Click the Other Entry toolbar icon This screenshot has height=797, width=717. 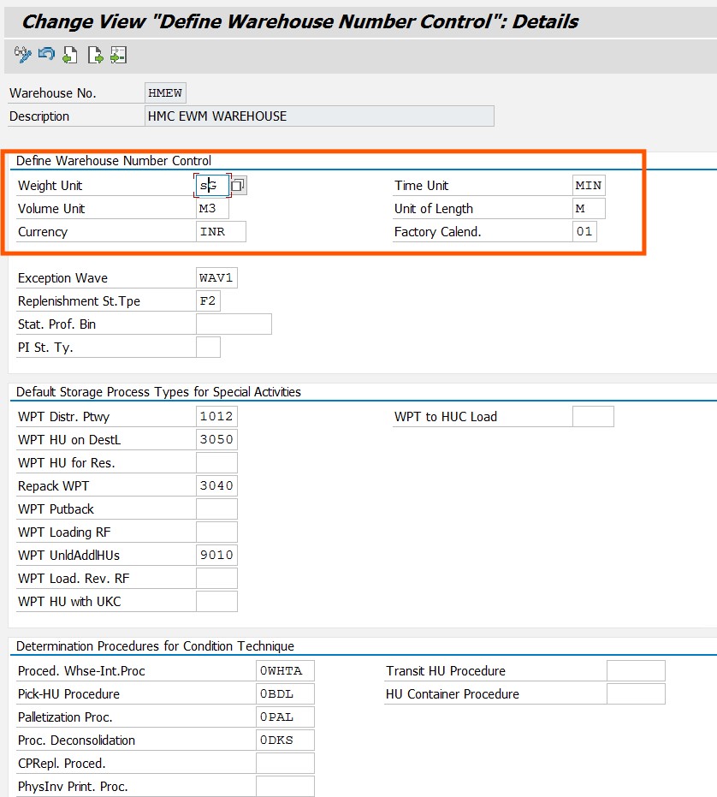pyautogui.click(x=118, y=56)
